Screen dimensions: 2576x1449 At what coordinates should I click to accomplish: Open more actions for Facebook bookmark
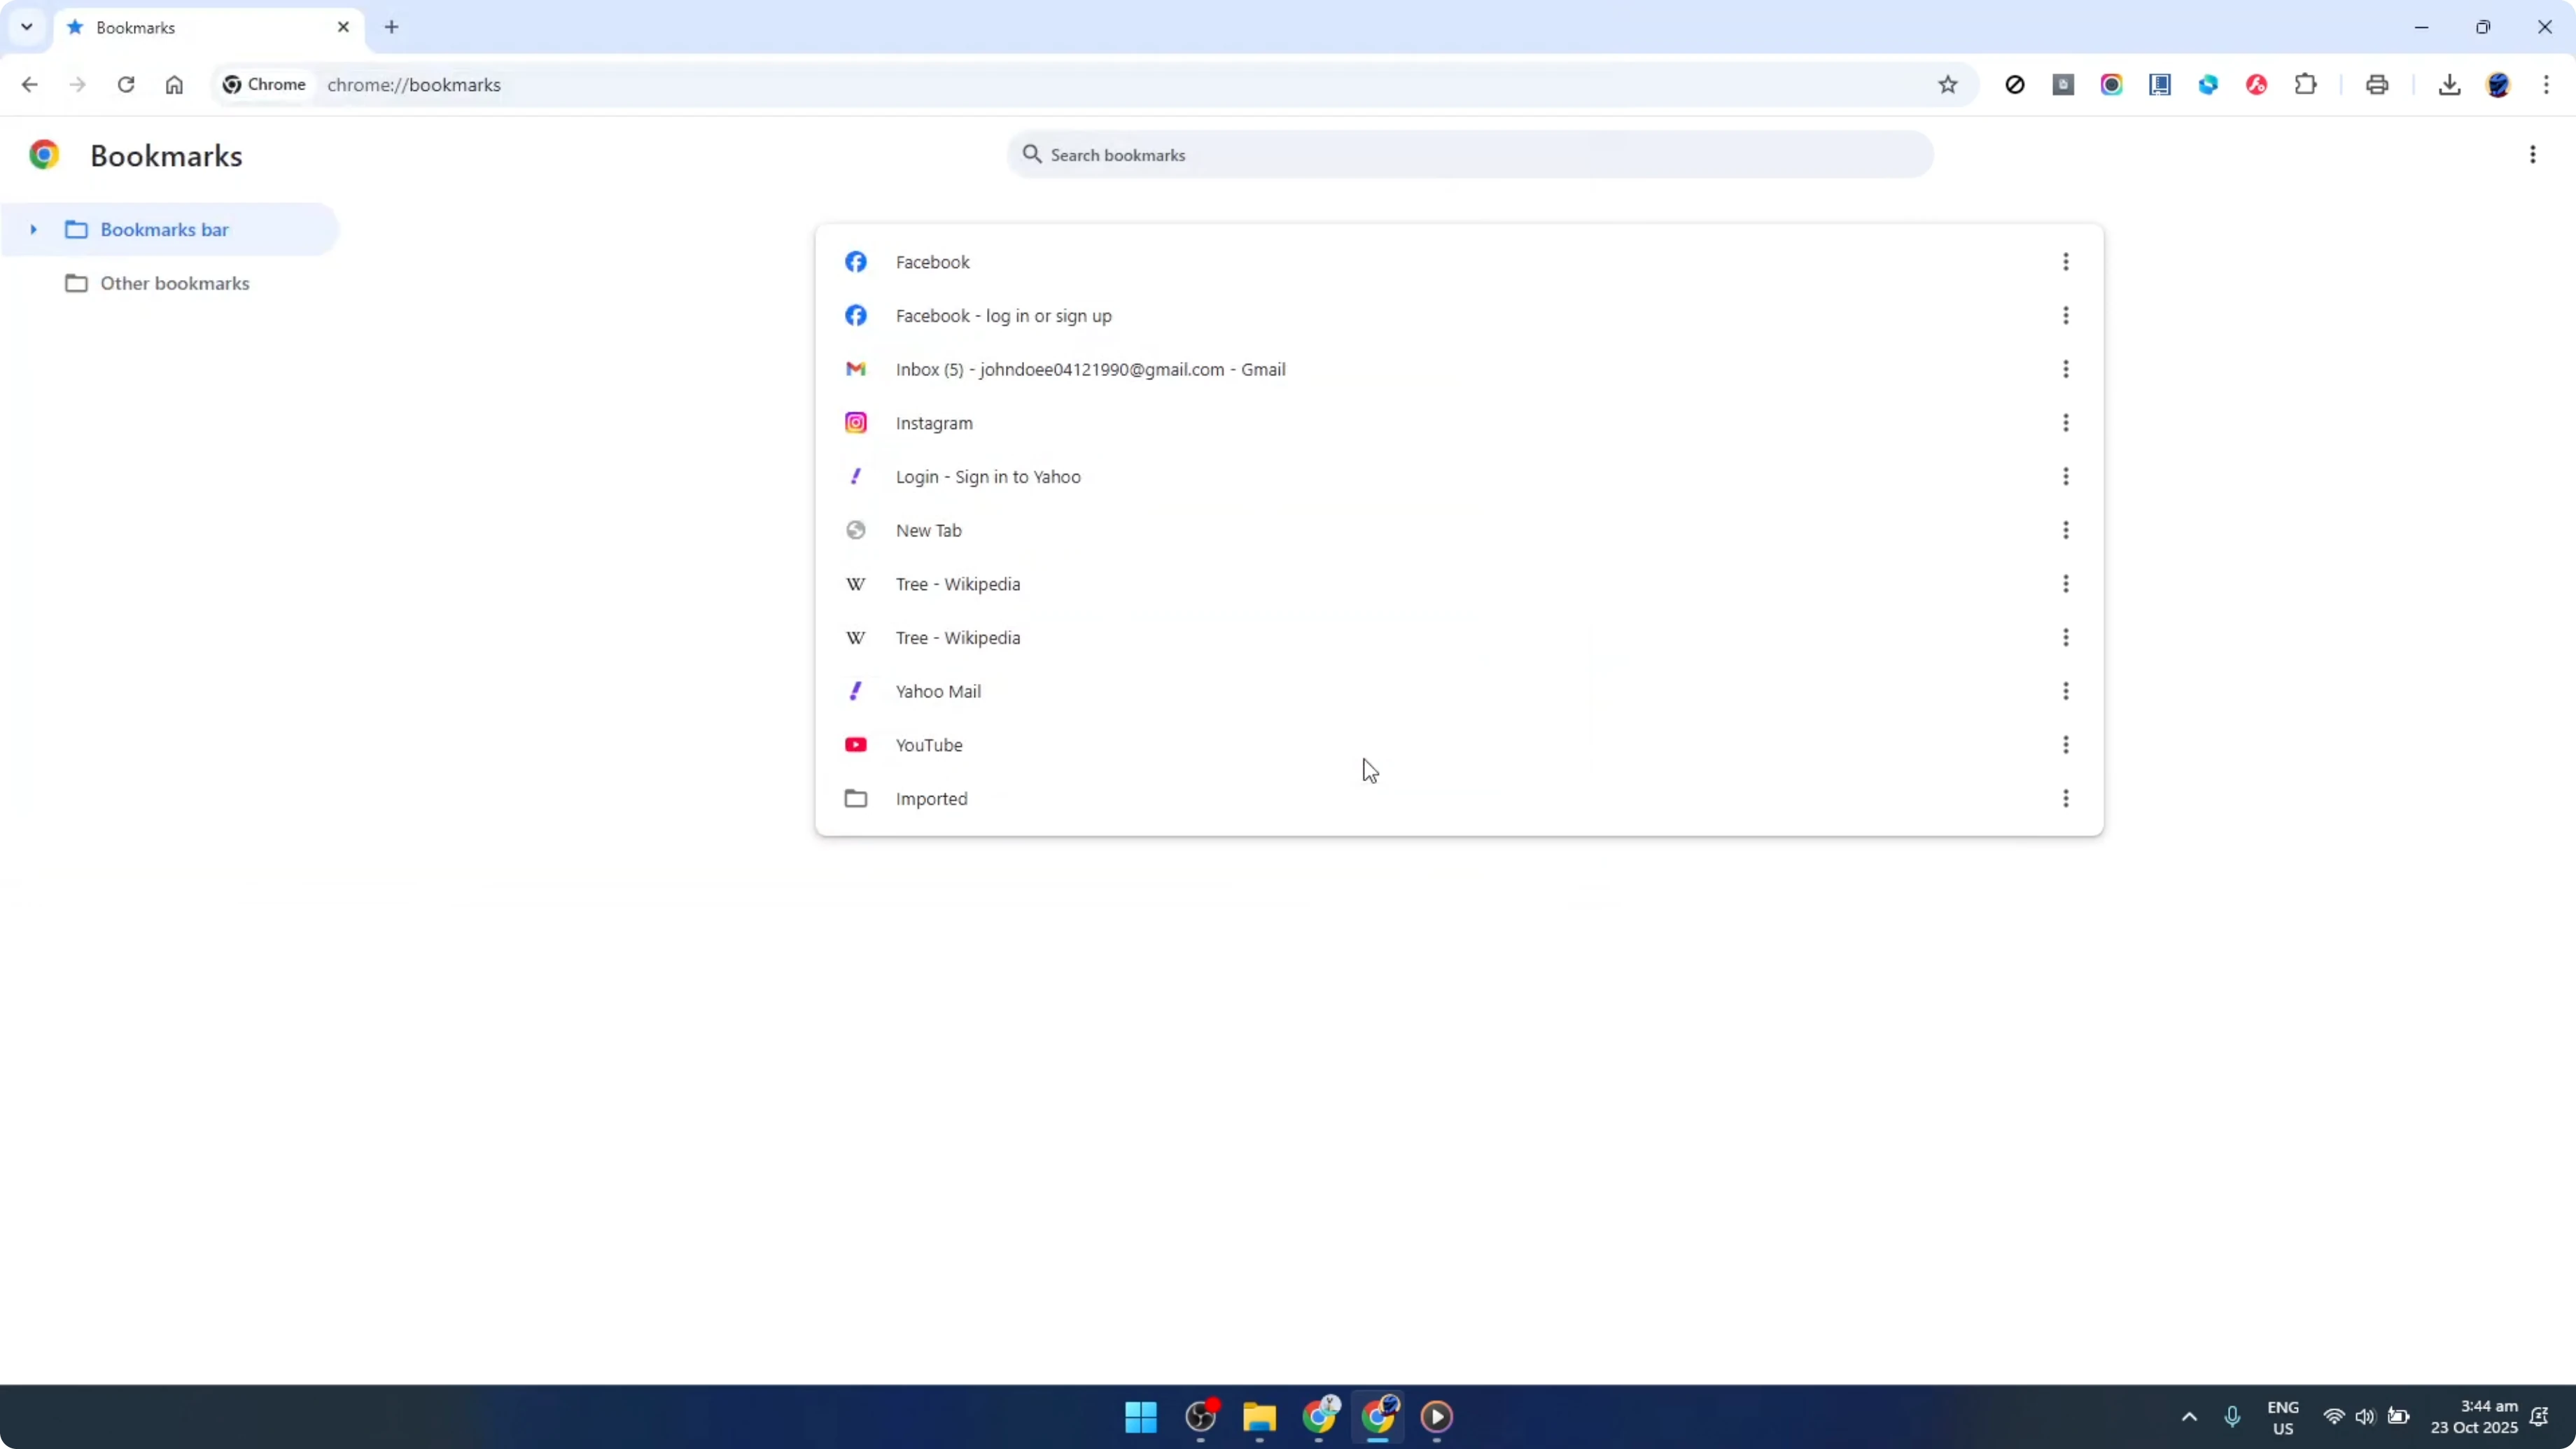click(2065, 262)
